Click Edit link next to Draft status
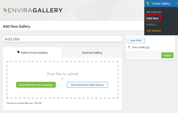Screen dimensions: 178x113 click(147, 47)
